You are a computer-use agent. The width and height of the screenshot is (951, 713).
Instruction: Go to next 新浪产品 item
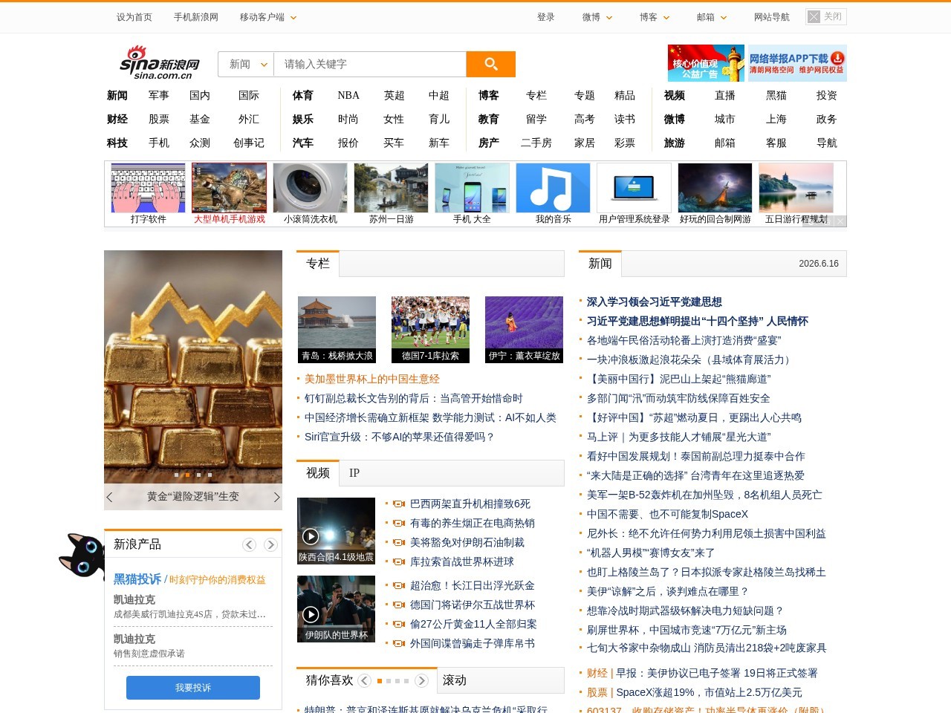(x=270, y=544)
